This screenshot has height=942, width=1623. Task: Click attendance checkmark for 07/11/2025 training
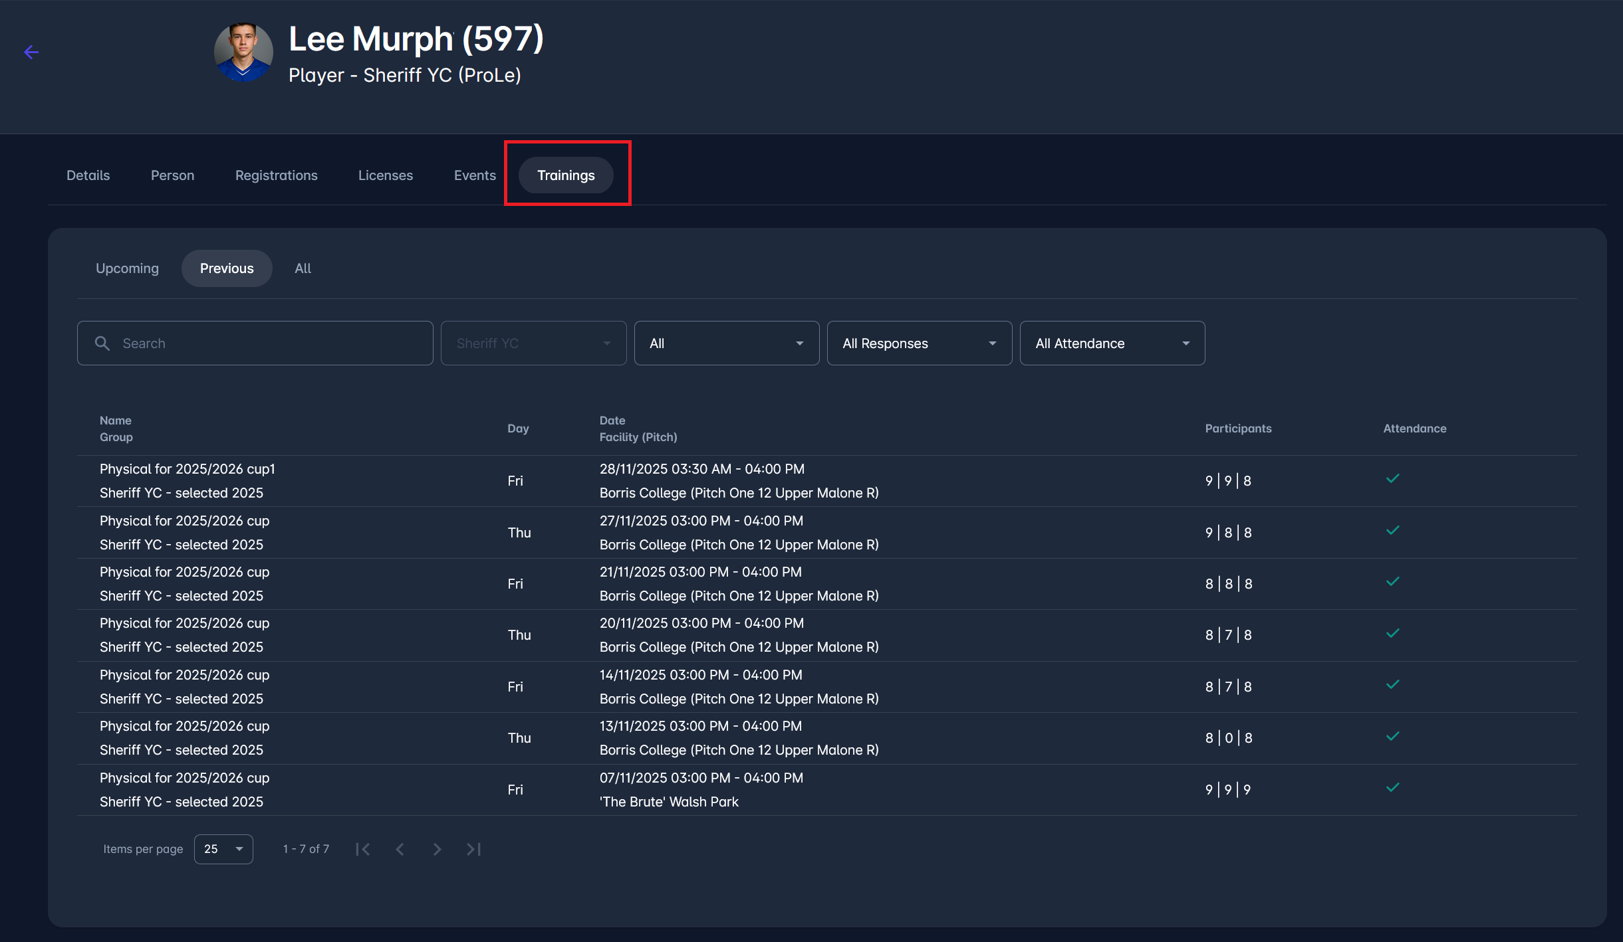[x=1392, y=788]
